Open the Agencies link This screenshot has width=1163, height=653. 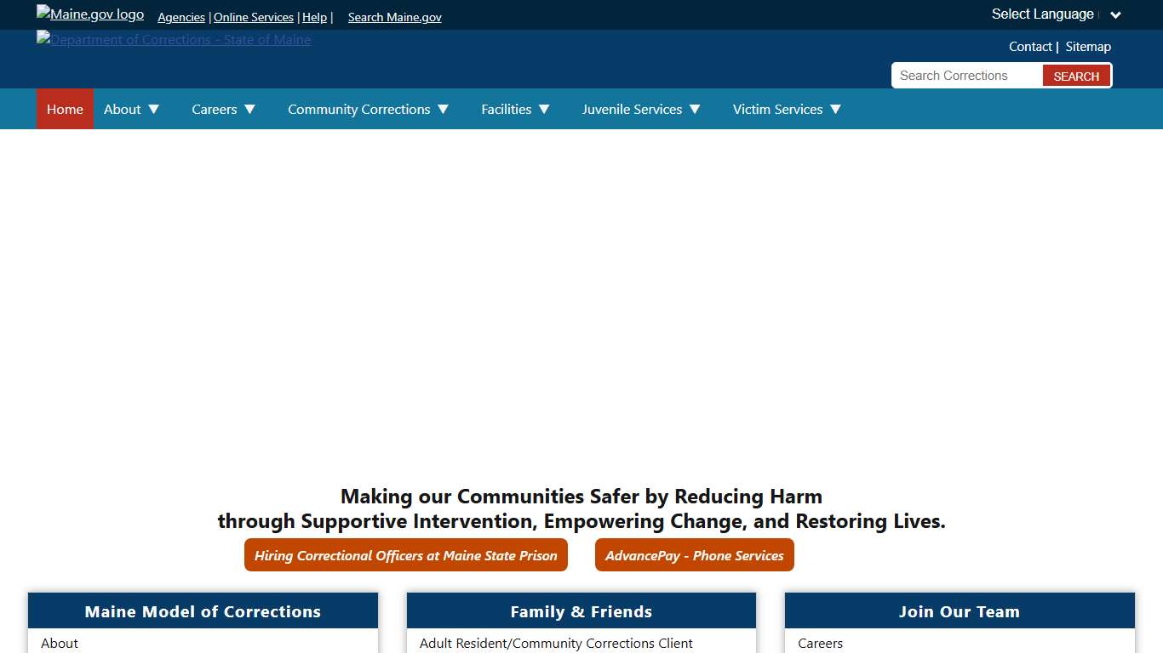180,17
